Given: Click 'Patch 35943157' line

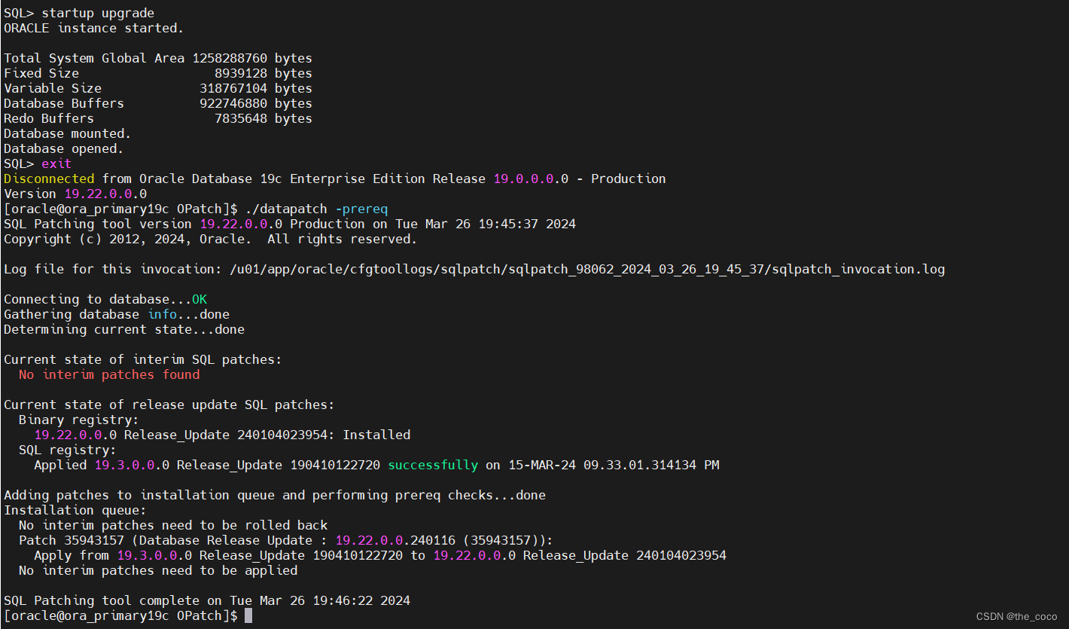Looking at the screenshot, I should 286,540.
